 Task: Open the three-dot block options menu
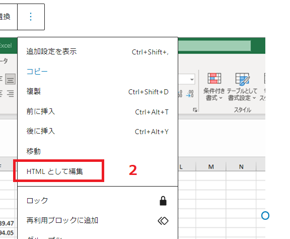tap(31, 17)
